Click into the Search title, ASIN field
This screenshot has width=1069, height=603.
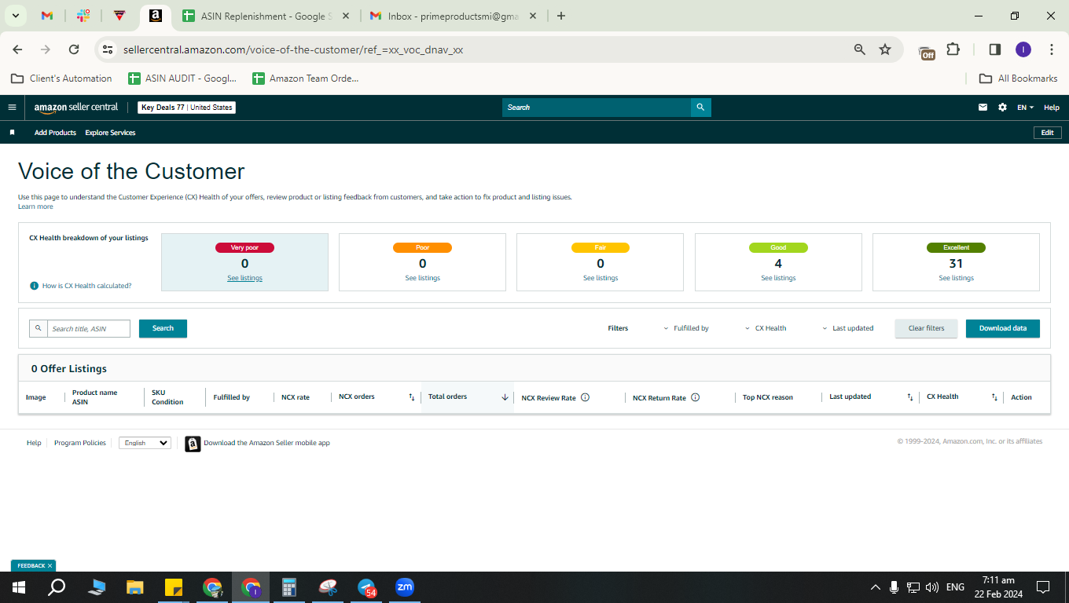89,328
